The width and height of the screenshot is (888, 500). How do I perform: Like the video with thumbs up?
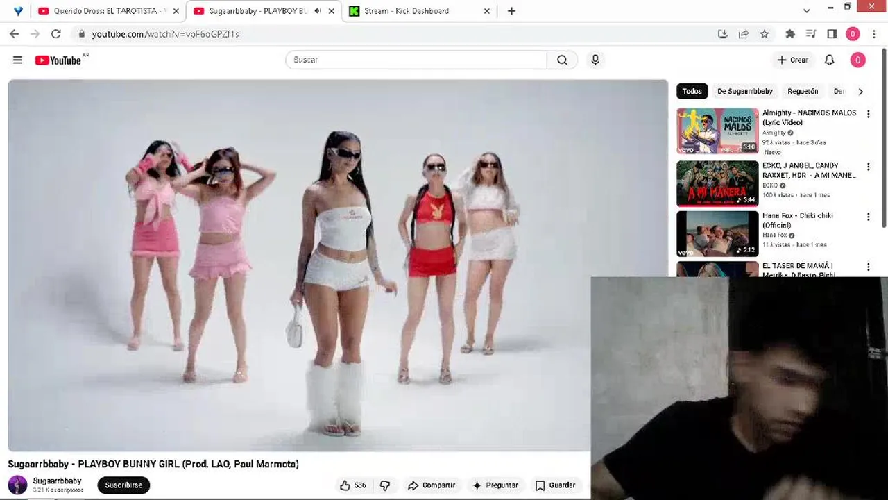click(x=352, y=485)
